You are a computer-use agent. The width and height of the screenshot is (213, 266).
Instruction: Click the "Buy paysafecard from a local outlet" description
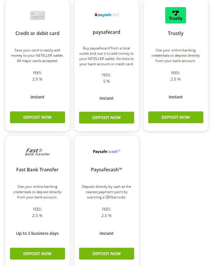106,56
